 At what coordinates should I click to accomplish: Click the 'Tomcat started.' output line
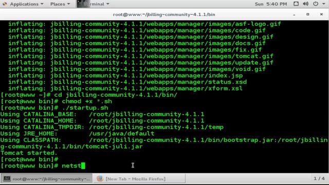pyautogui.click(x=29, y=153)
